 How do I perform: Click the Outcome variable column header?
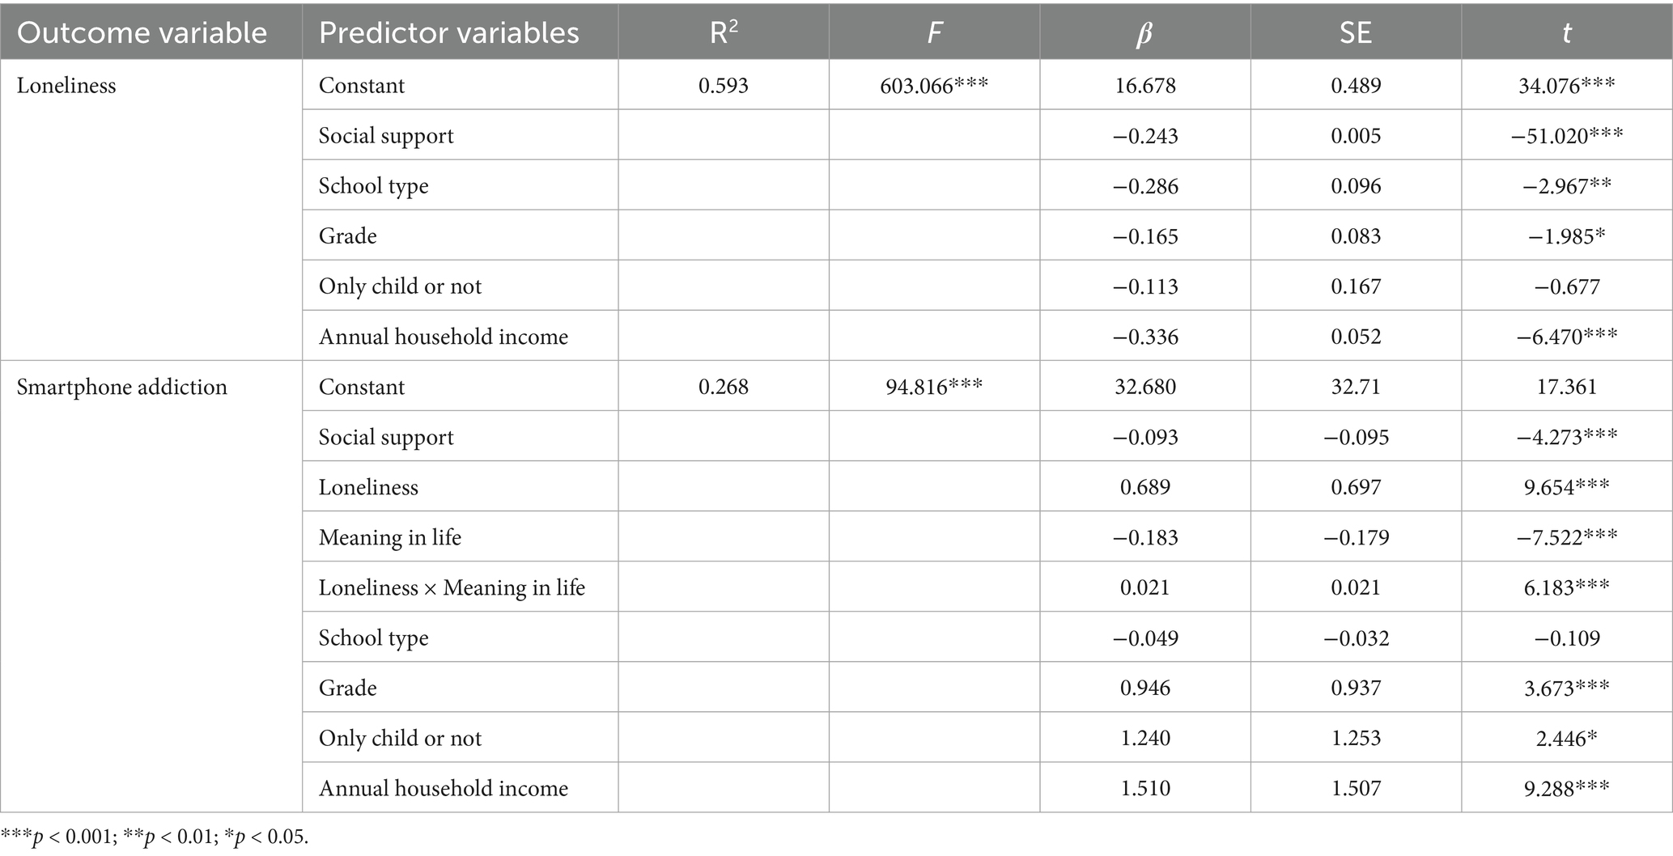142,33
